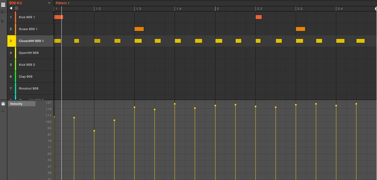Select the Clap 909 sound slot

tap(30, 77)
